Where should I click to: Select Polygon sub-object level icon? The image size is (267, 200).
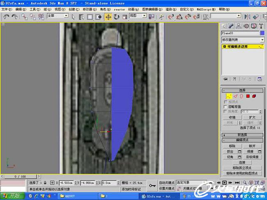[248, 96]
